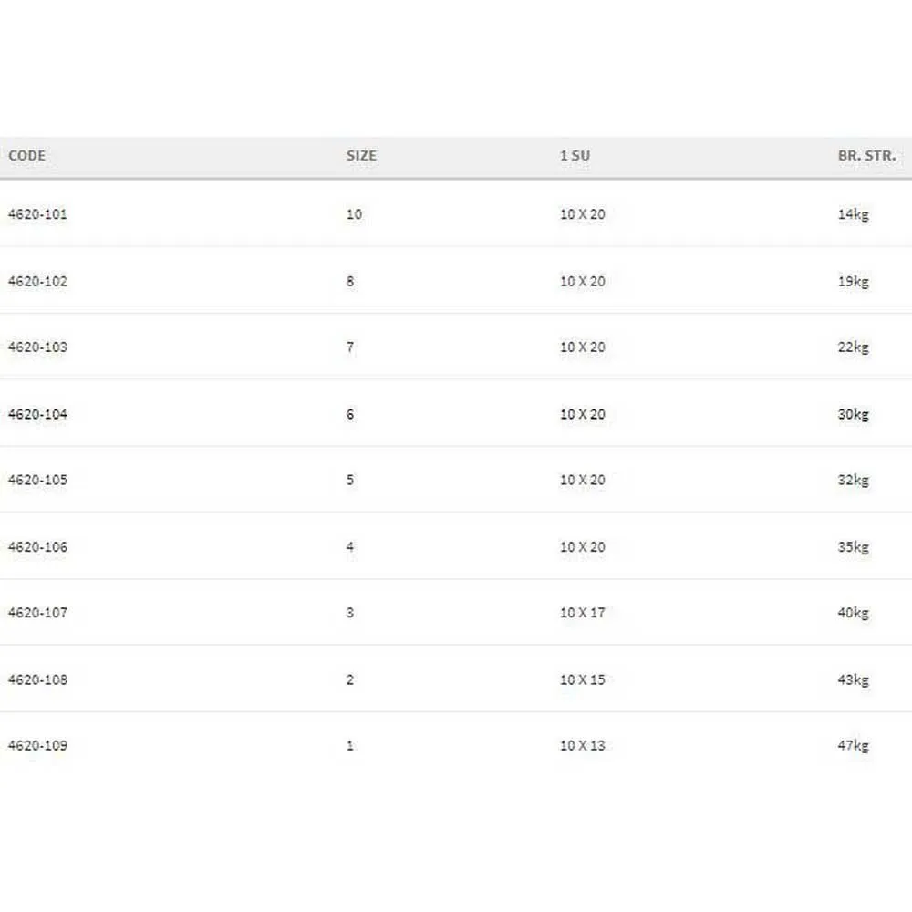This screenshot has width=912, height=912.
Task: Click product code 4620-103
Action: pos(37,347)
